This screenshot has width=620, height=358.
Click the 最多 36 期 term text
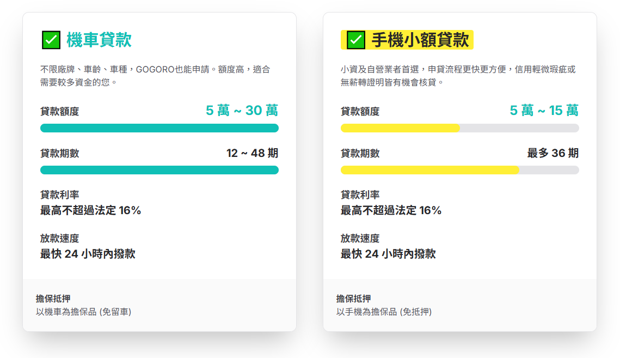pos(553,153)
